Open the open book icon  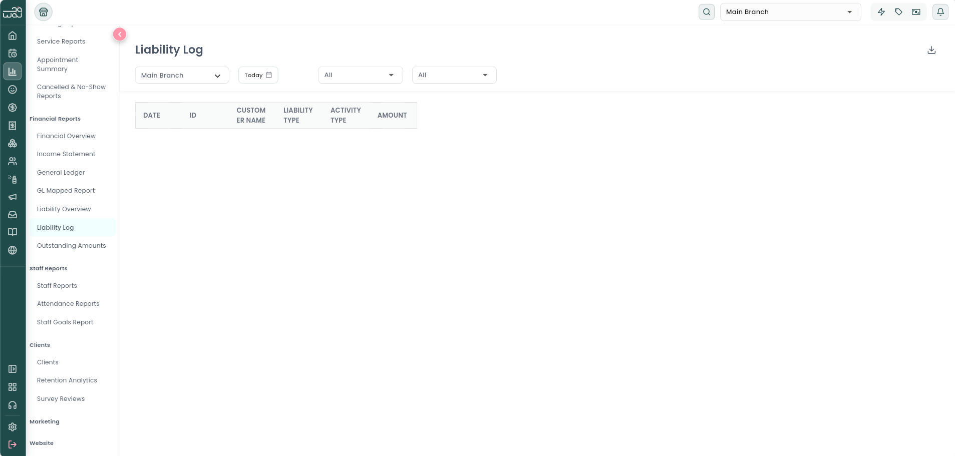[13, 232]
